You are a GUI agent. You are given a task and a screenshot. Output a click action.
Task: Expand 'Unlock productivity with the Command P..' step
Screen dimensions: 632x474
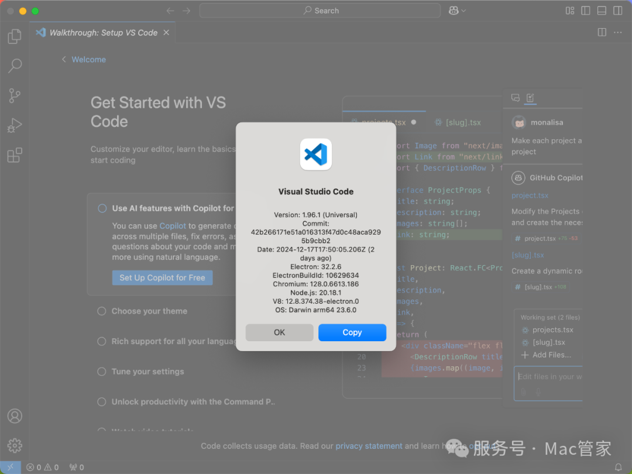point(193,402)
